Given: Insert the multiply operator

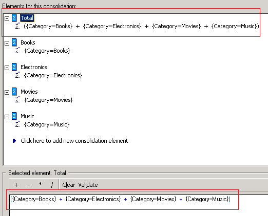Looking at the screenshot, I should click(40, 185).
